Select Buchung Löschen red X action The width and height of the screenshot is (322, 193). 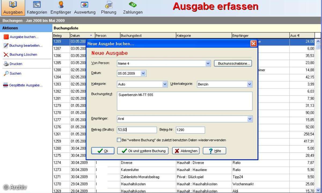pos(23,54)
